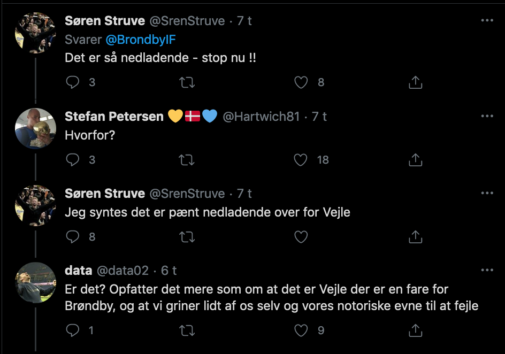Screen dimensions: 505x354
Task: Retweet Stefan Petersen's "Hvorfor?" tweet
Action: tap(187, 160)
